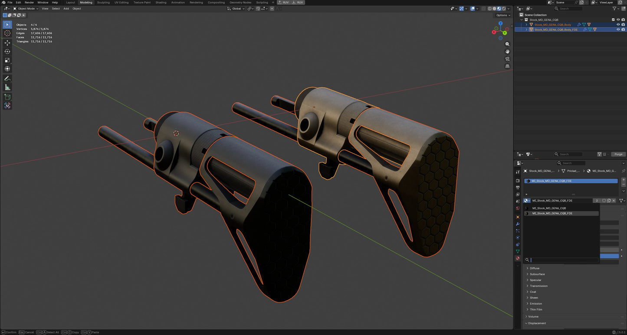Open the Object Data mesh properties tab
627x335 pixels.
coord(518,251)
